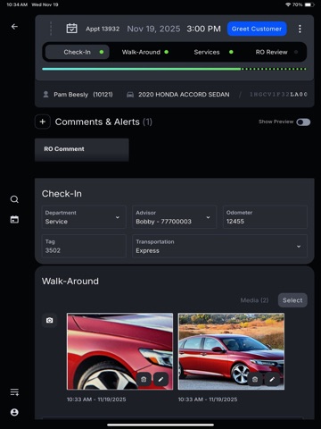Tap the 3:00 PM appointment time

tap(203, 29)
